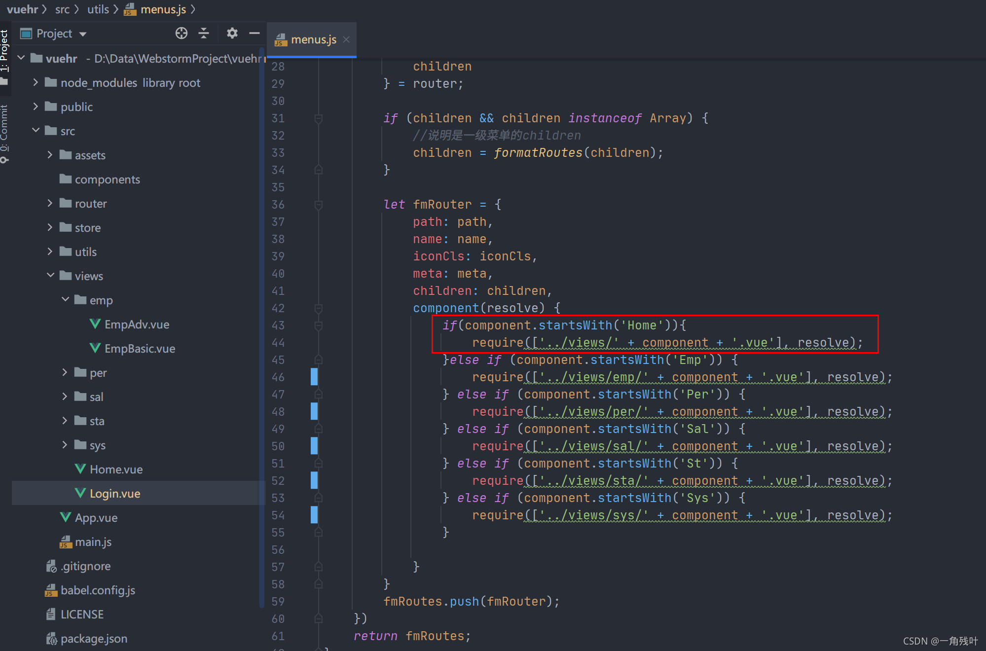Click the utils breadcrumb in navigation bar
This screenshot has width=986, height=651.
click(98, 9)
